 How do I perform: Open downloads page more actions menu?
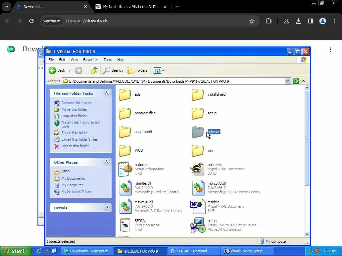[331, 50]
